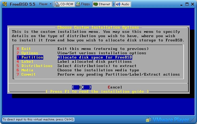Click the VMware Player logo at bottom right
The height and width of the screenshot is (124, 197).
171,119
